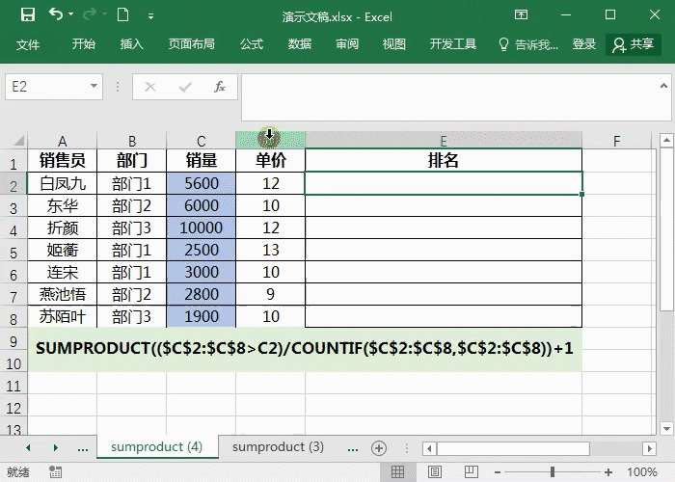Expand the formula bar
Screen dimensions: 675x482
(663, 87)
